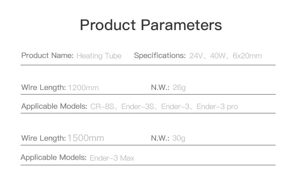Click the Ender-3 pro model name
297x188 pixels.
tap(217, 107)
